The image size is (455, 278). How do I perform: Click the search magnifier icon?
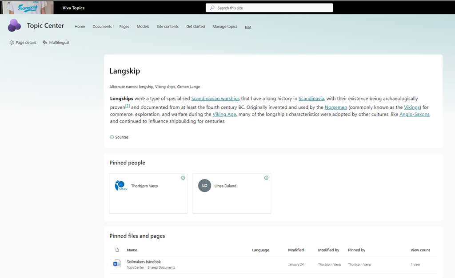click(x=212, y=8)
